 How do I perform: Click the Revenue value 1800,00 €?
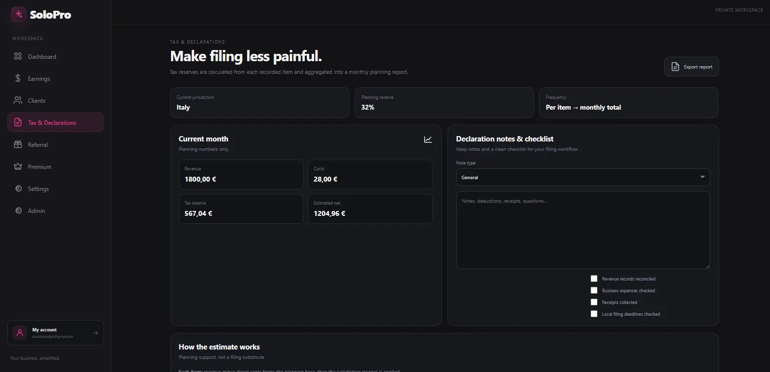200,179
